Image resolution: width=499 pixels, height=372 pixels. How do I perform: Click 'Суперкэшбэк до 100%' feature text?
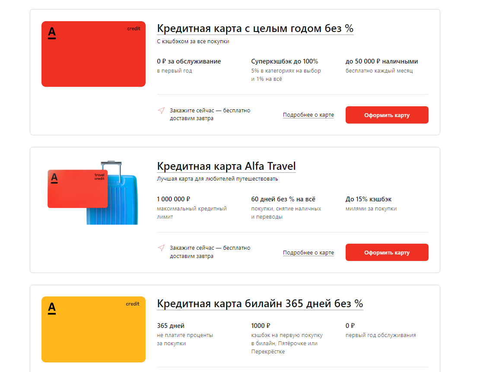285,61
